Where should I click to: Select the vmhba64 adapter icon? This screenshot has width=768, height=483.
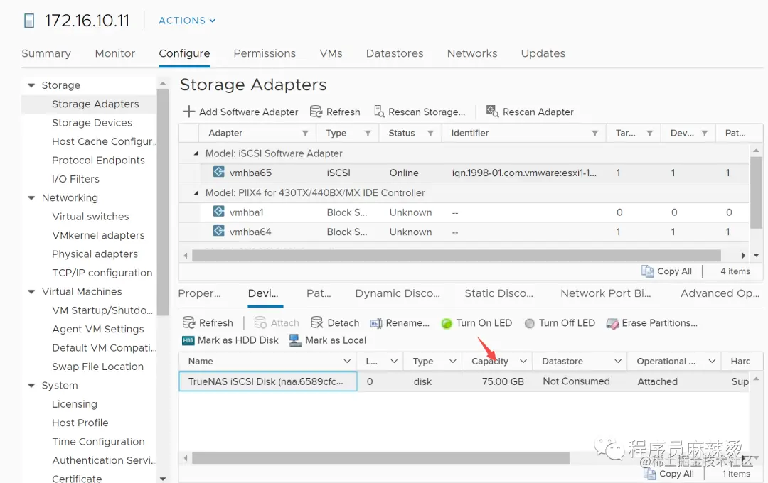point(218,231)
